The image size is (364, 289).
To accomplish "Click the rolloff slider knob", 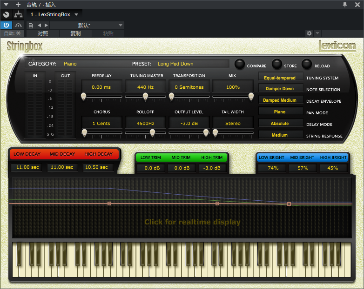I will 152,133.
